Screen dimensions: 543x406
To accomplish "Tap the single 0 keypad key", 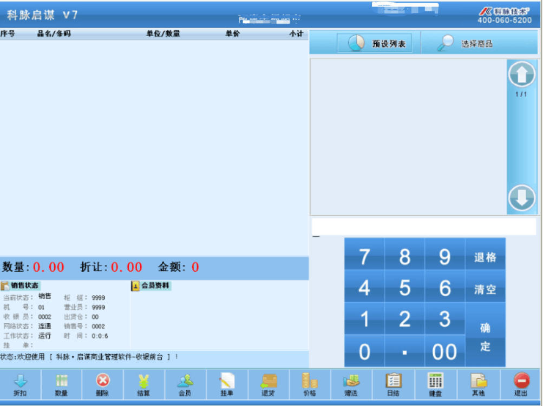I will pyautogui.click(x=364, y=351).
